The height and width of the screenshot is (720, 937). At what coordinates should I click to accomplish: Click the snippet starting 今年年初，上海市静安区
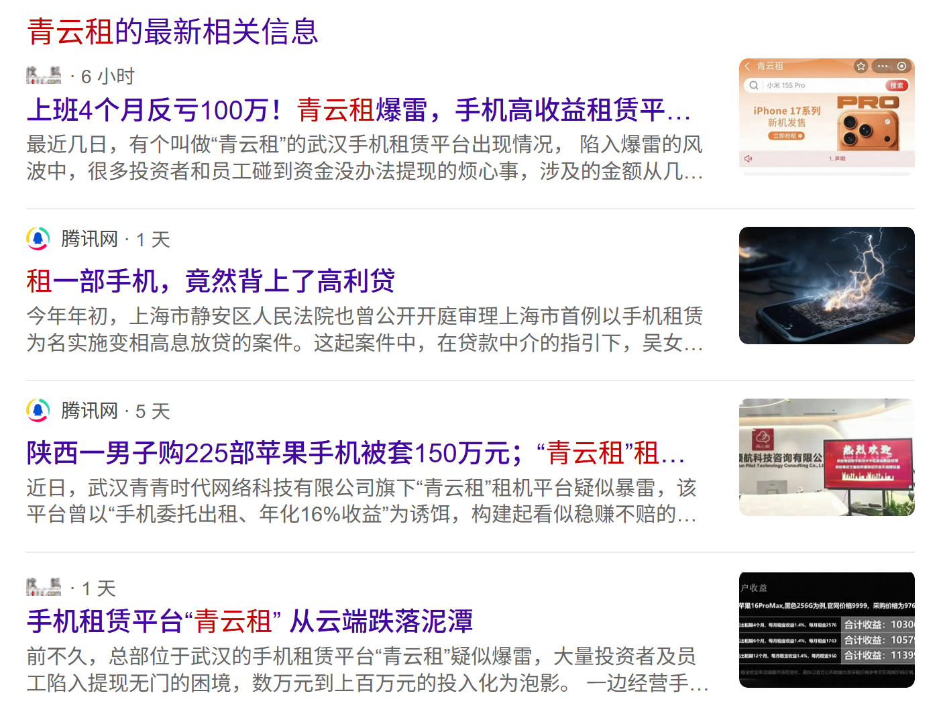tap(365, 329)
